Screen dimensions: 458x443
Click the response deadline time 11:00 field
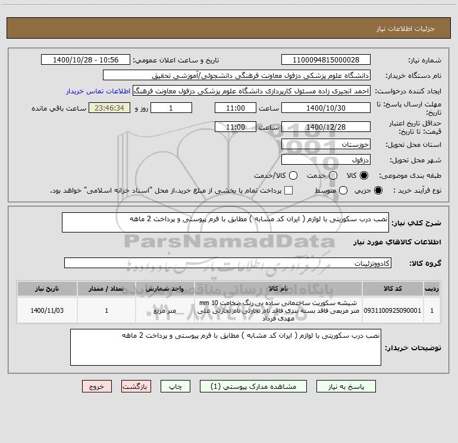coord(236,108)
